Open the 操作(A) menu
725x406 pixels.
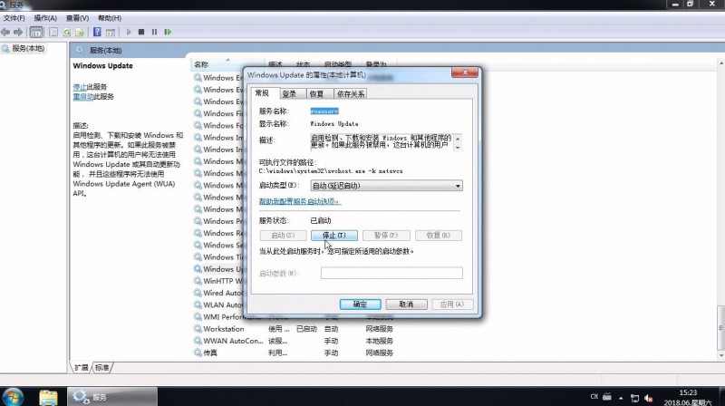[x=45, y=18]
